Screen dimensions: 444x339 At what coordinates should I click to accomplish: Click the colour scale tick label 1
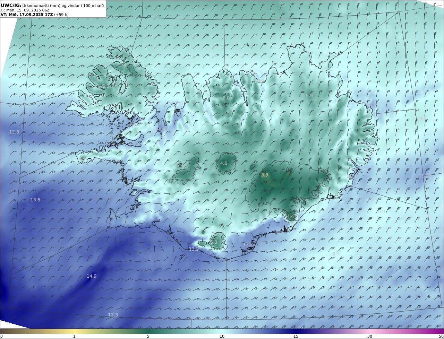coord(74,336)
